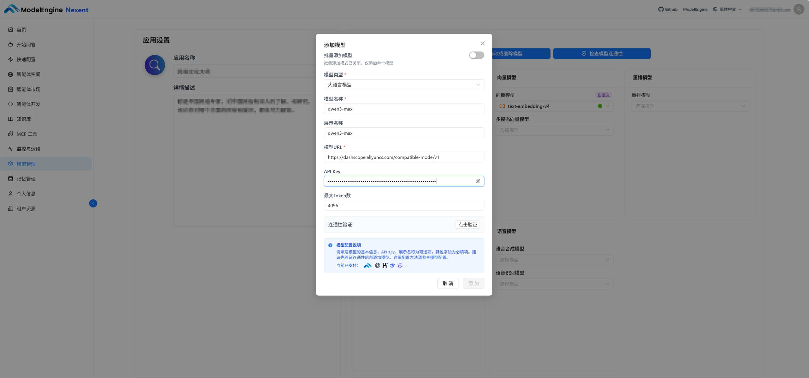Click the user avatar in top right
809x378 pixels.
click(x=799, y=9)
